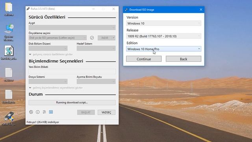Click the Running download script progress bar
The image size is (252, 142).
tap(72, 103)
